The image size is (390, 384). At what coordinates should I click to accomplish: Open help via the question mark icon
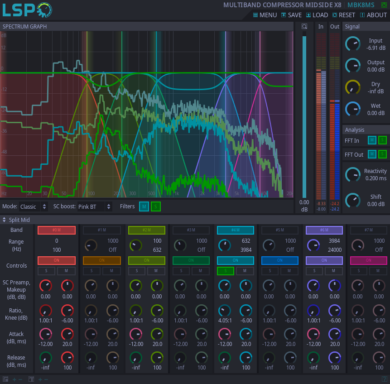coord(384,379)
